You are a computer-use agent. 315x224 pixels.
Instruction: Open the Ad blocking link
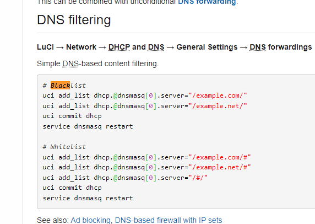pyautogui.click(x=90, y=220)
